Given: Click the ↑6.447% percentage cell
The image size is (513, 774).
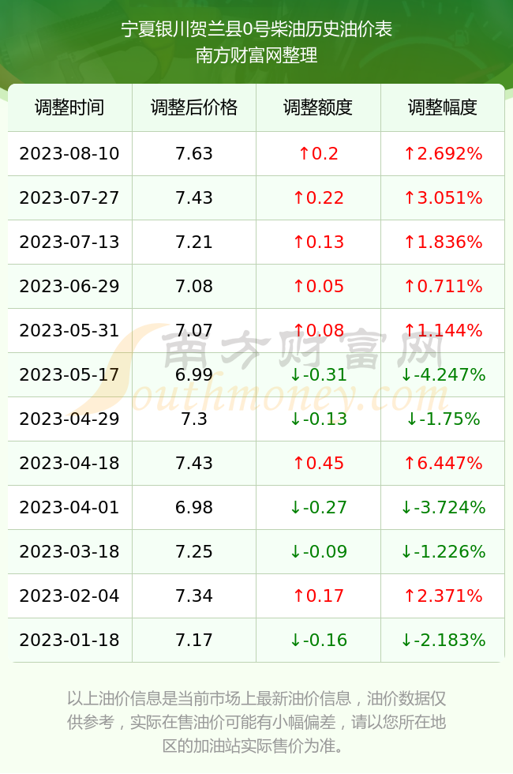Looking at the screenshot, I should (x=443, y=463).
